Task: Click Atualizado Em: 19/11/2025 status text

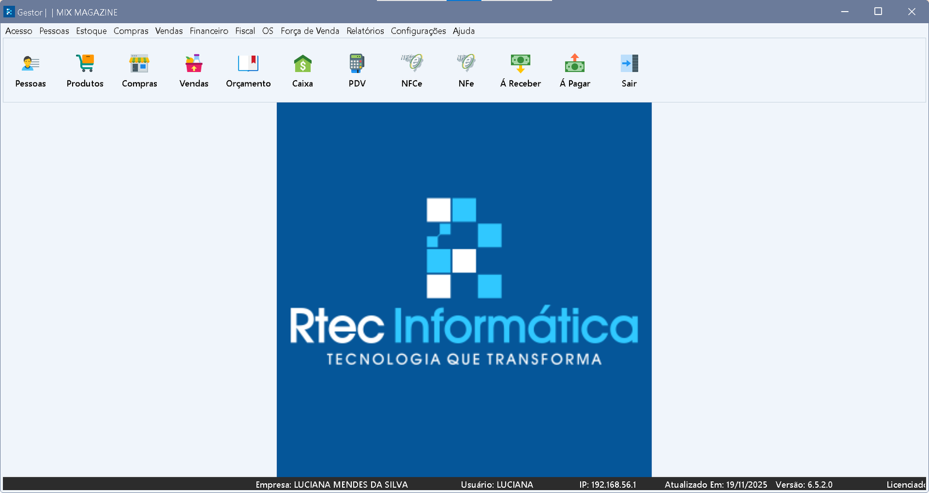Action: (x=716, y=484)
